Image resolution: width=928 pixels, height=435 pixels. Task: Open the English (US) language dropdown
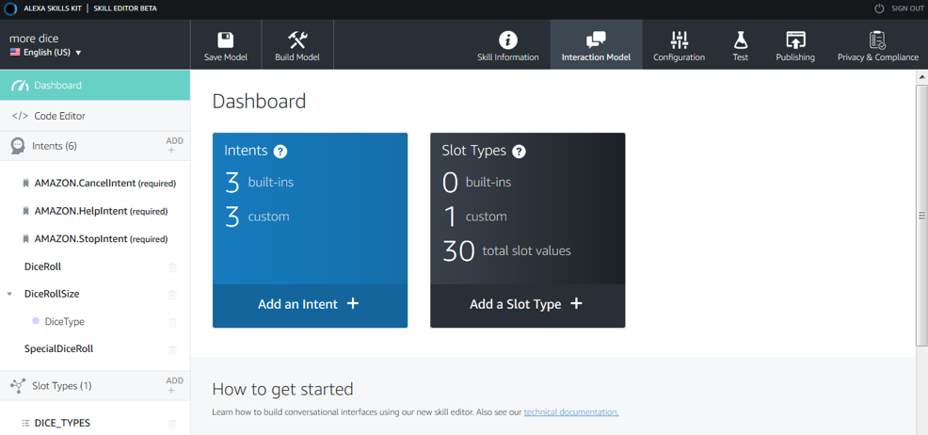pos(45,53)
